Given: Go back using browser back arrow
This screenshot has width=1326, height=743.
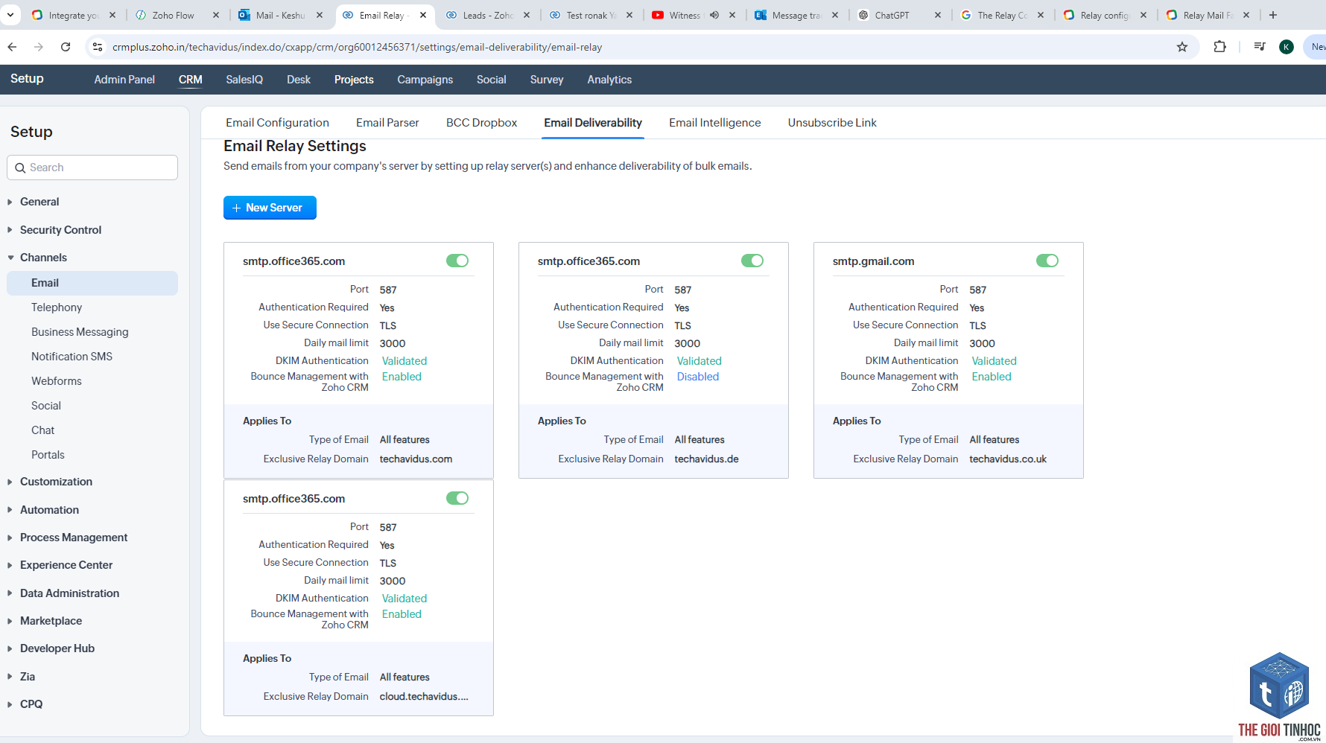Looking at the screenshot, I should (12, 47).
